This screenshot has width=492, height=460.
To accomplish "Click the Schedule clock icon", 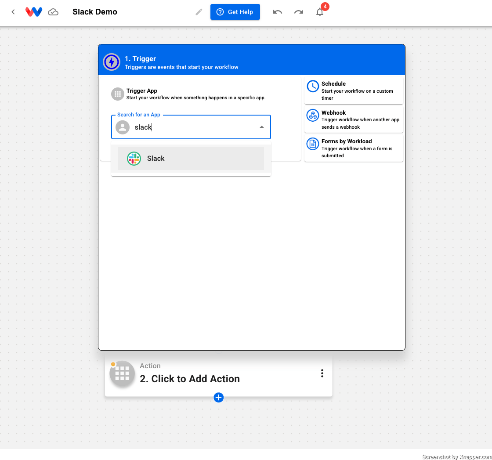I will pos(313,86).
